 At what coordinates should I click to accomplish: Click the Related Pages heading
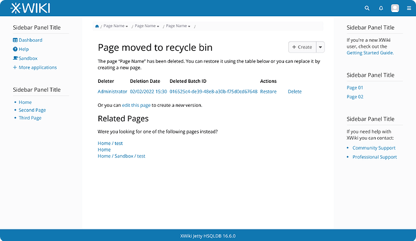pos(123,118)
